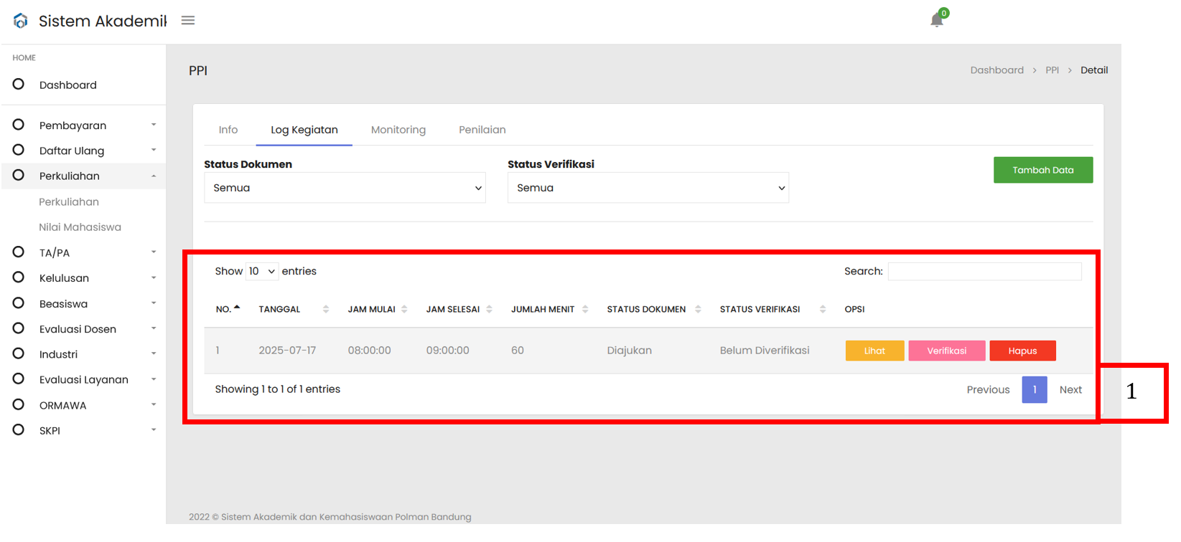Click the circle icon beside Pembayaran

[x=19, y=125]
